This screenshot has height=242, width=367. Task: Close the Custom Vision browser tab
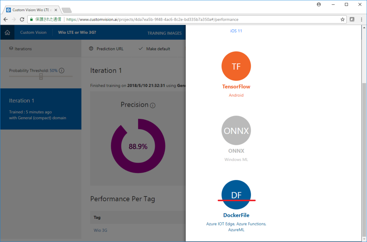click(x=56, y=10)
